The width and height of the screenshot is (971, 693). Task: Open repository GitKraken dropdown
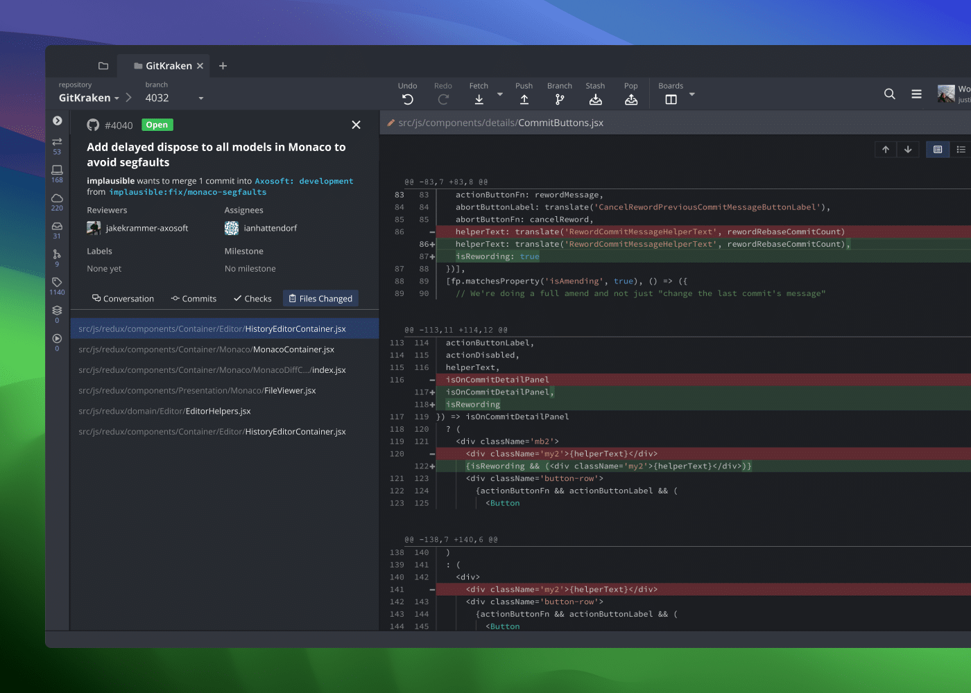pos(89,98)
